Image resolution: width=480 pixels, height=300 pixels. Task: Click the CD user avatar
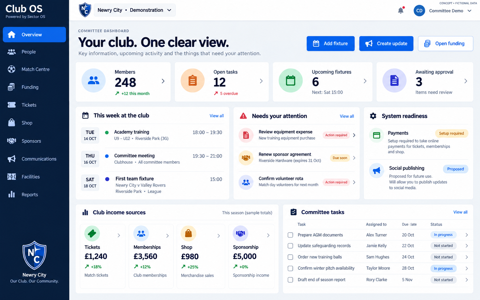419,11
